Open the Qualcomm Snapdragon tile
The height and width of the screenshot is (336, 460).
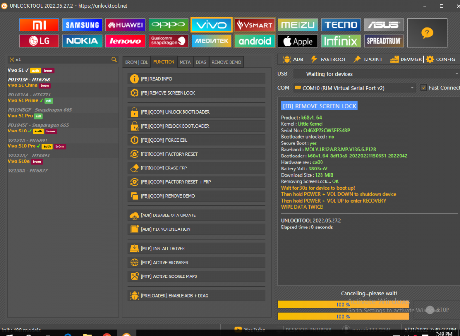coord(168,41)
